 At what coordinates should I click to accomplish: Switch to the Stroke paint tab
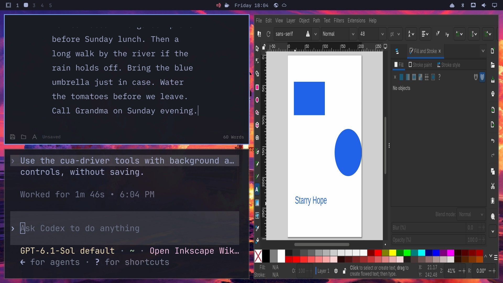click(420, 65)
